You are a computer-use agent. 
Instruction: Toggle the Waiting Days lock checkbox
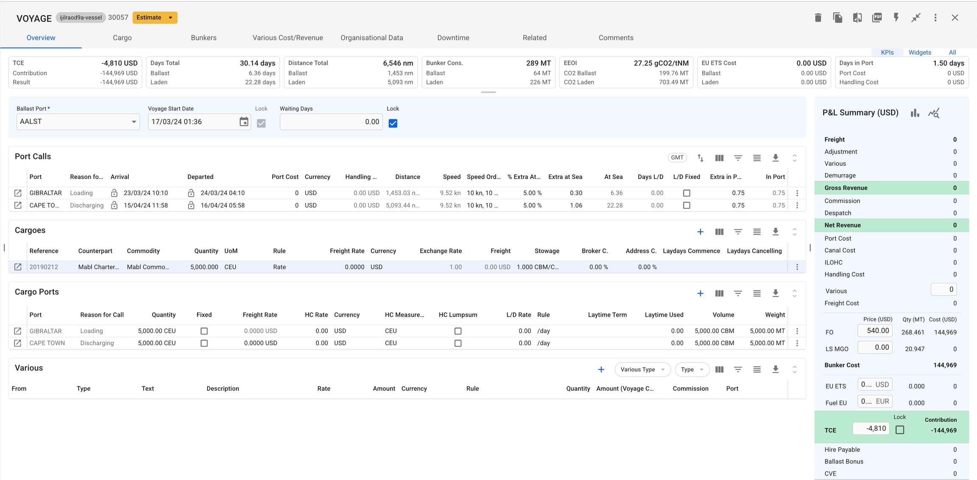tap(393, 123)
